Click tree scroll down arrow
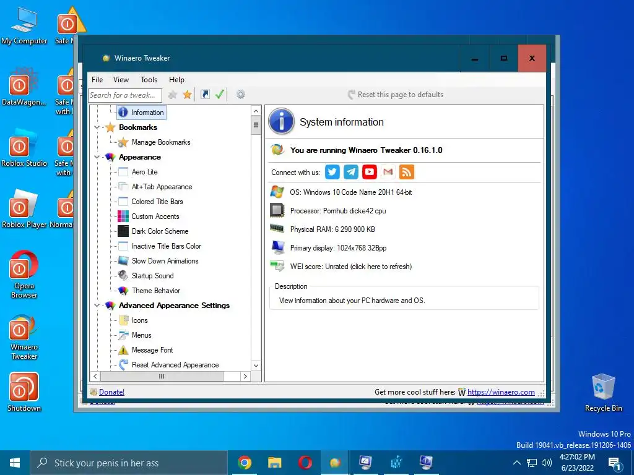The width and height of the screenshot is (634, 475). coord(256,366)
